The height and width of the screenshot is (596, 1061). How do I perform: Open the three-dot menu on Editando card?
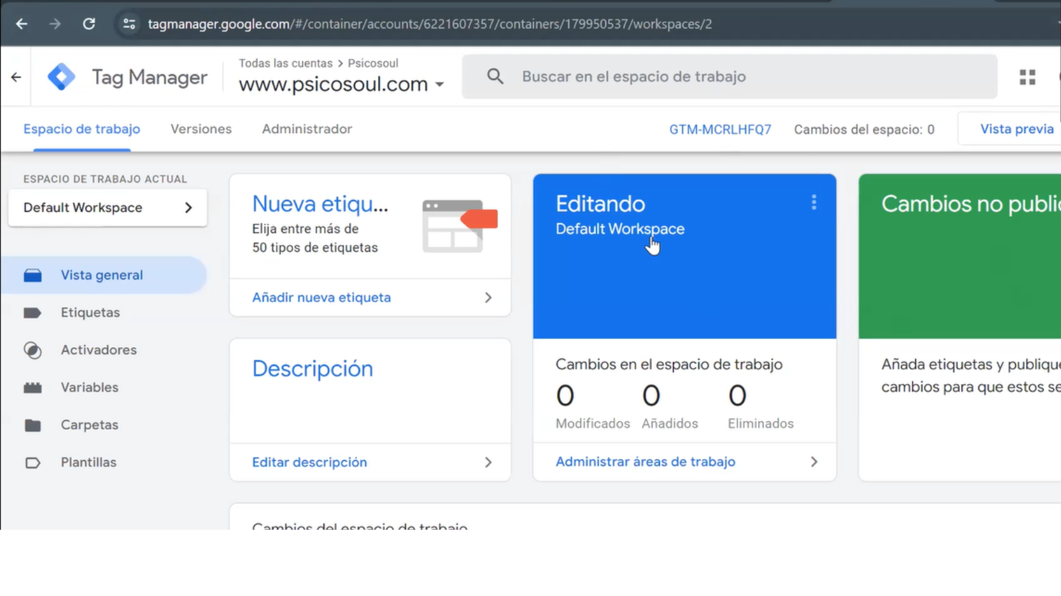click(x=814, y=203)
